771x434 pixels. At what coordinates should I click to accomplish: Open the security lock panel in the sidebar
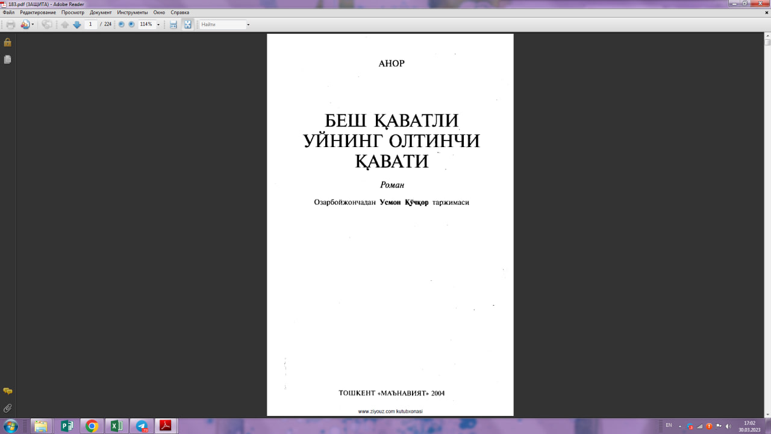pyautogui.click(x=7, y=42)
